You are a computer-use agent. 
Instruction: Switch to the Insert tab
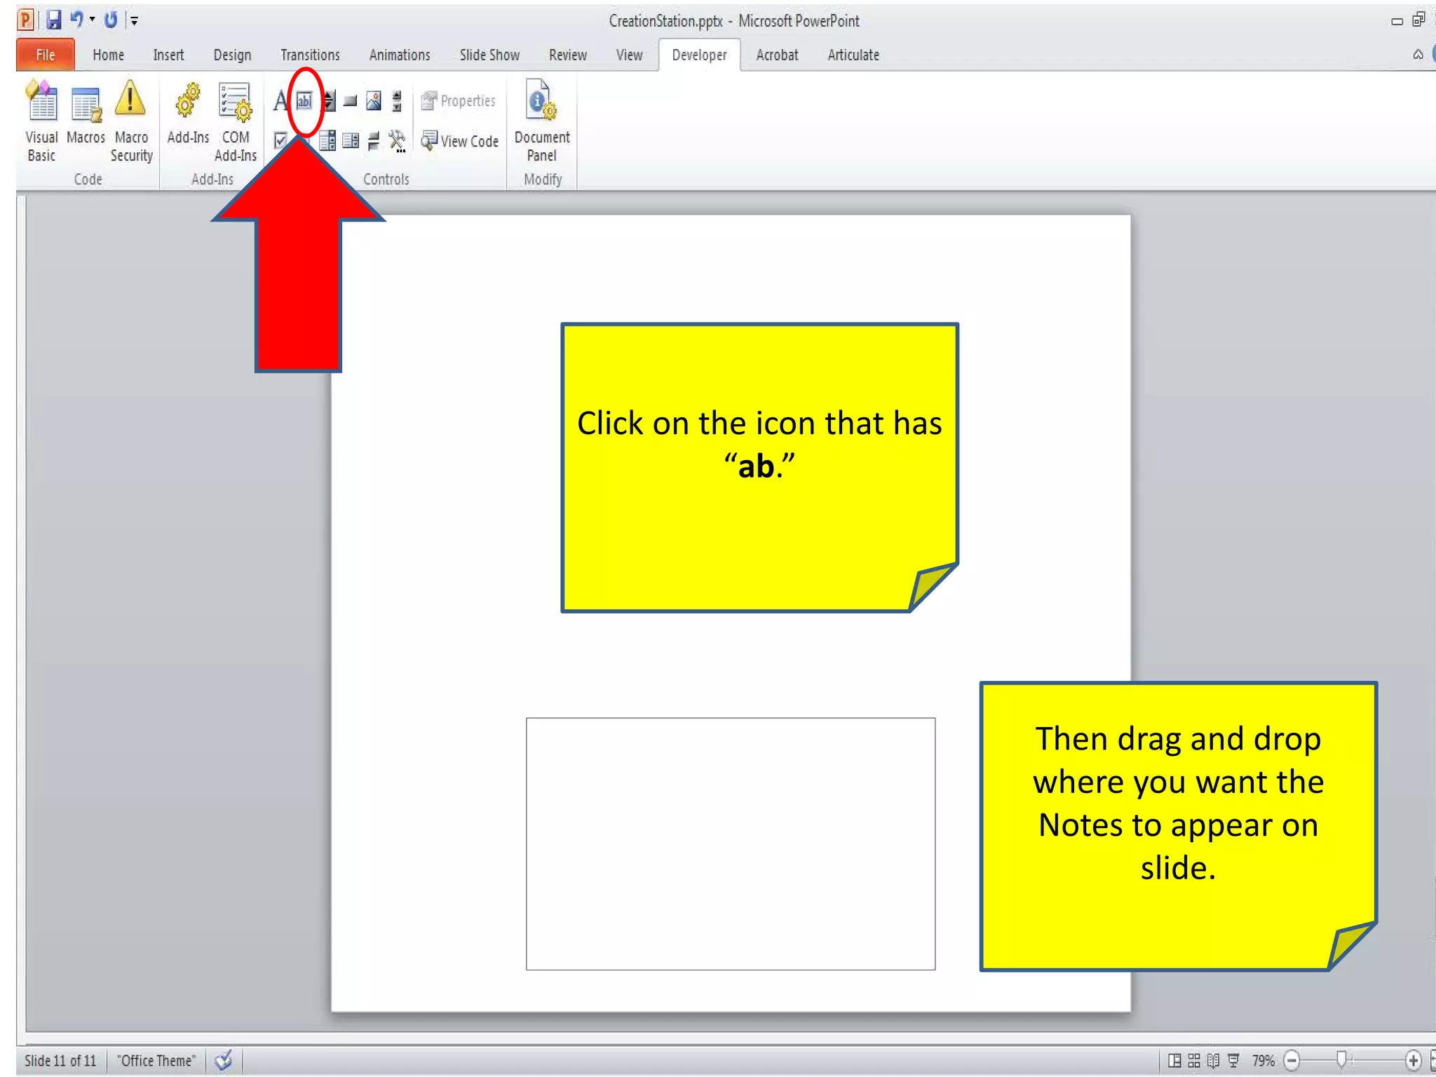[x=168, y=55]
